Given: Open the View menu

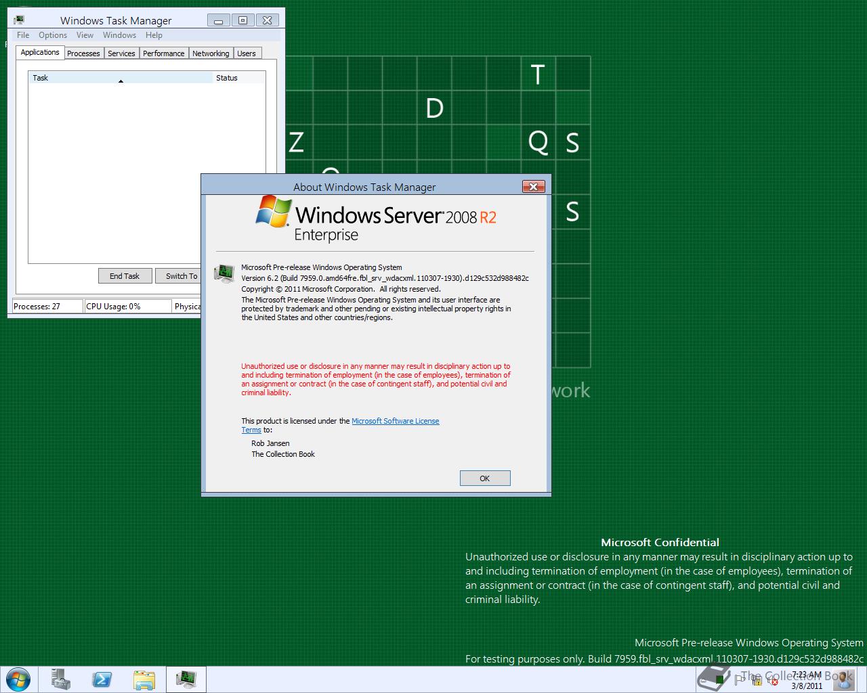Looking at the screenshot, I should click(85, 35).
